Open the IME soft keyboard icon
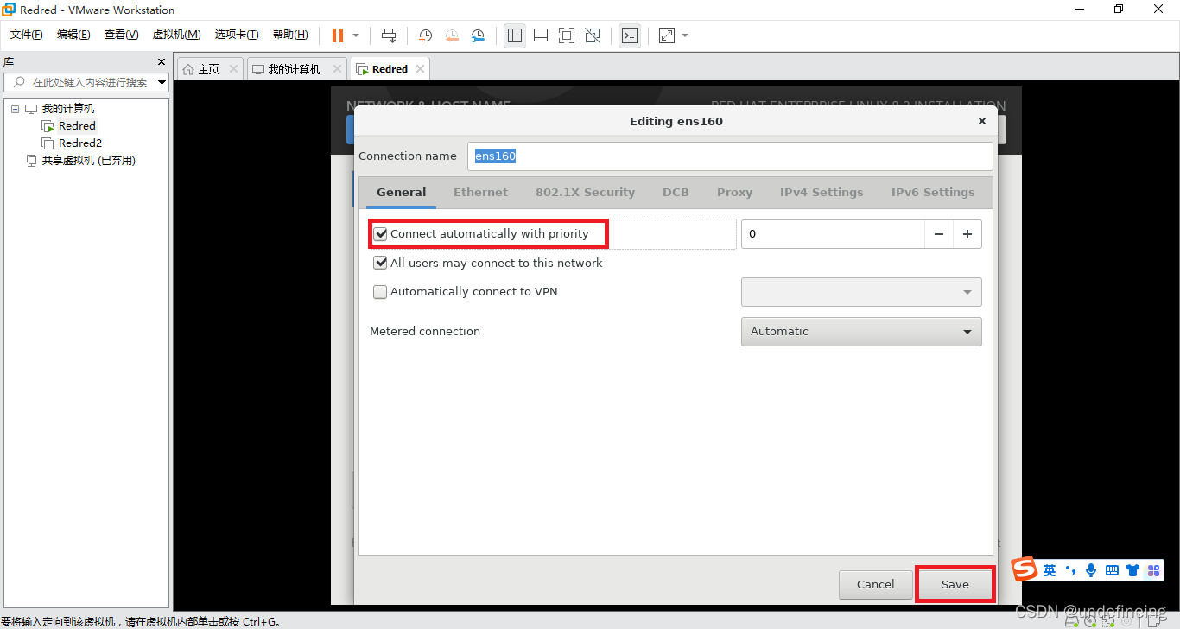This screenshot has height=629, width=1180. point(1112,571)
